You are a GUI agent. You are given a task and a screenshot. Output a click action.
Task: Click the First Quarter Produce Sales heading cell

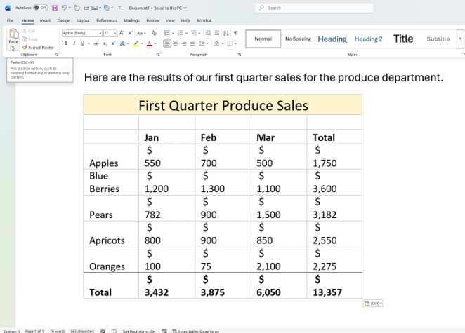pos(223,104)
